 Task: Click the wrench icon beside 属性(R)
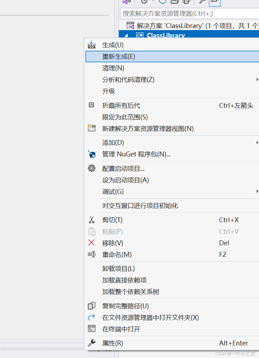click(91, 343)
